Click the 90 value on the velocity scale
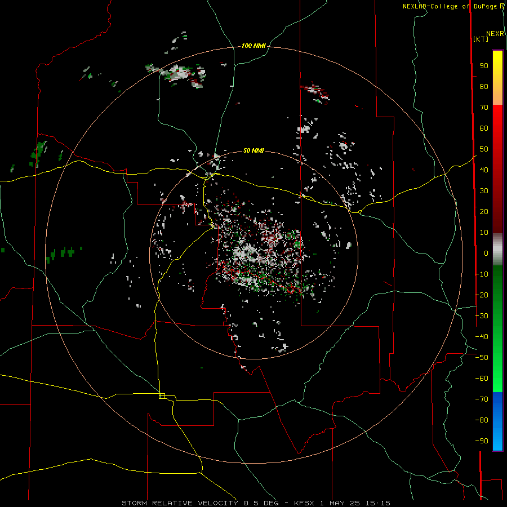Screen dimensions: 507x507 (484, 66)
